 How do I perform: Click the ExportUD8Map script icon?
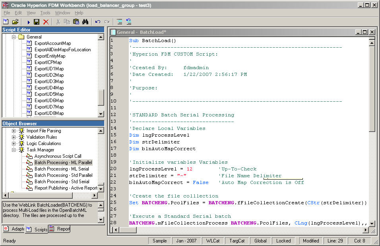coord(29,113)
